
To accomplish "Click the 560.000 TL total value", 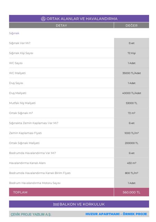I will pos(131,192).
